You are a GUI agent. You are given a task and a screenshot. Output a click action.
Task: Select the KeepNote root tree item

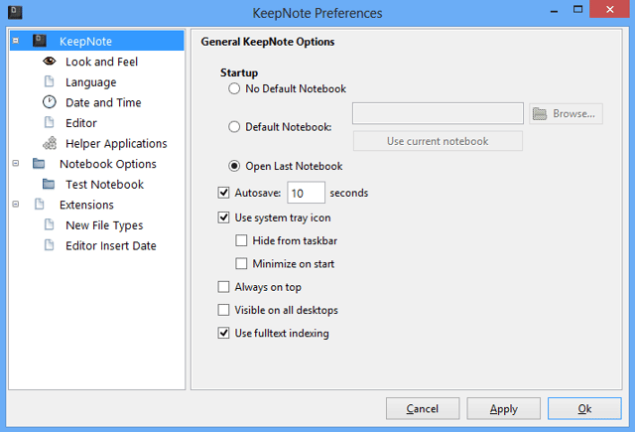point(85,42)
